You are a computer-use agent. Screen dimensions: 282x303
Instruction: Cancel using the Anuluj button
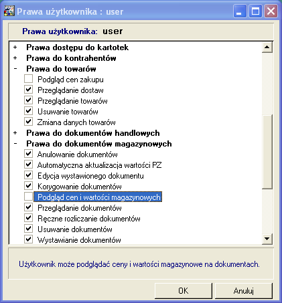pos(244,291)
